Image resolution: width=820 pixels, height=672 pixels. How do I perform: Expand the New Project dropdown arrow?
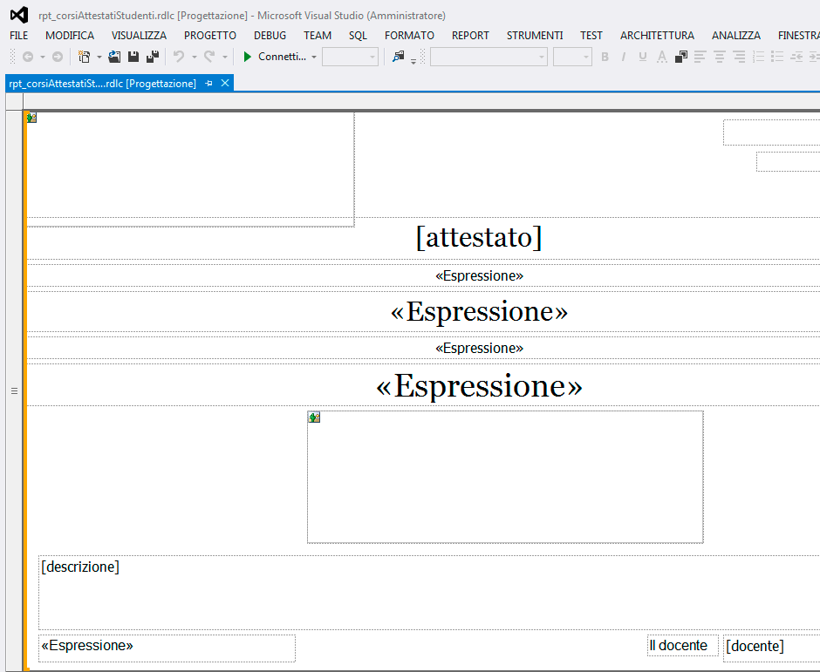[99, 57]
